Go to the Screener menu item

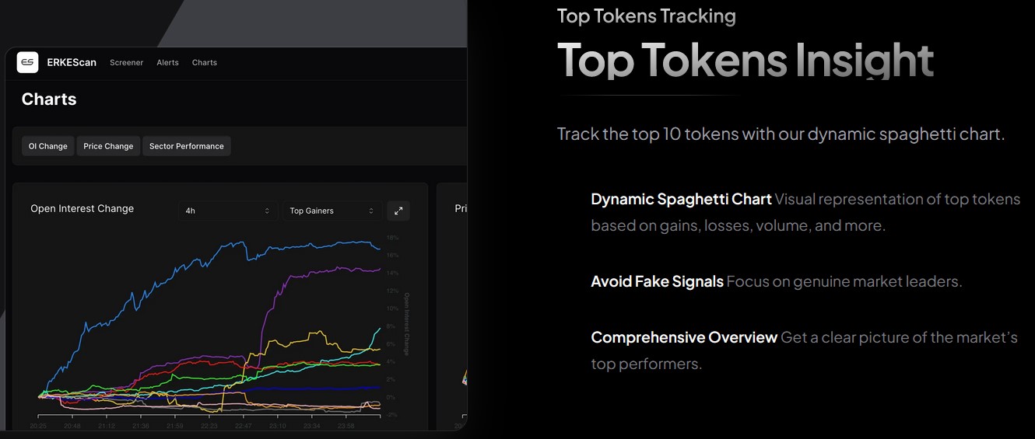127,62
